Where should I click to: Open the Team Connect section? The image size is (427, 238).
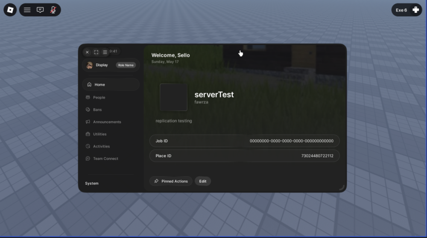click(x=105, y=159)
